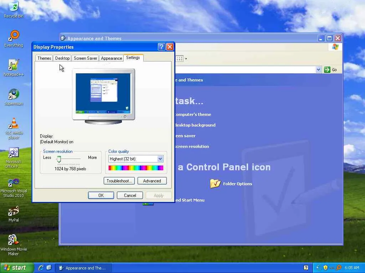
Task: Click the Troubleshoot button
Action: 119,181
